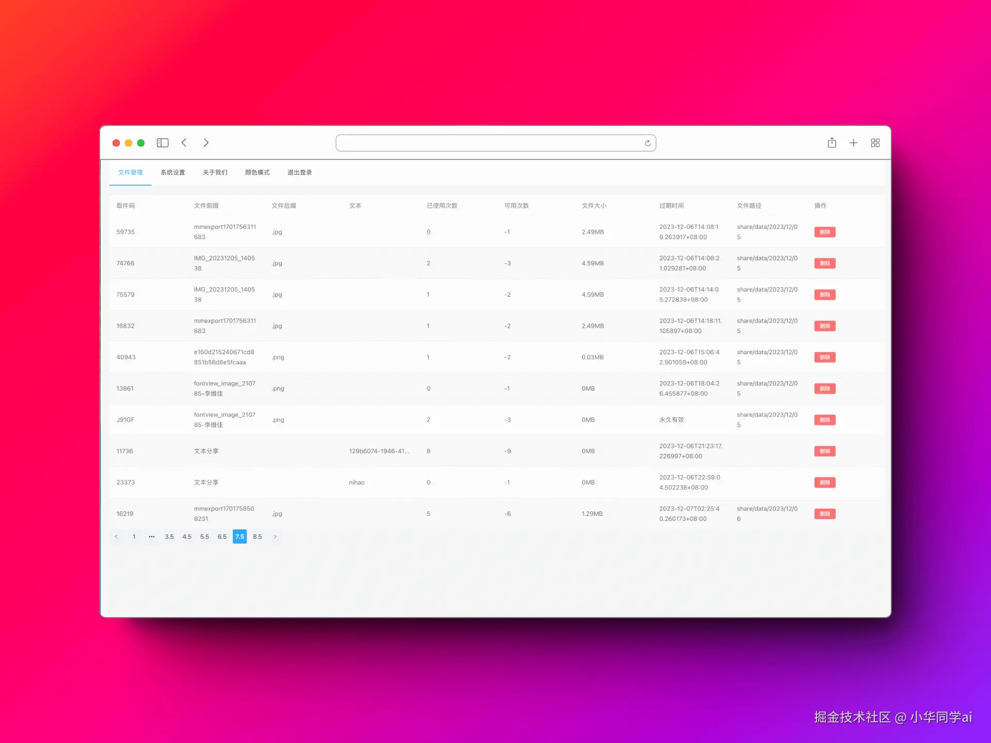Delete file with code 59735
Viewport: 991px width, 743px height.
pyautogui.click(x=824, y=232)
